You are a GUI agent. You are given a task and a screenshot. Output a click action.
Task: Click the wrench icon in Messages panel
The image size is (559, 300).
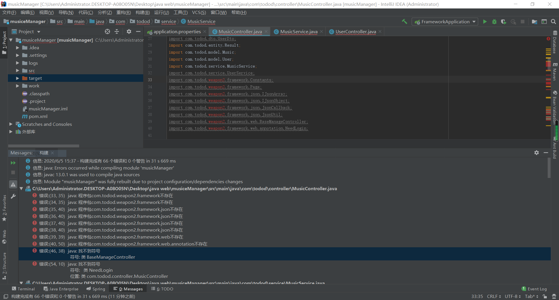pyautogui.click(x=13, y=196)
